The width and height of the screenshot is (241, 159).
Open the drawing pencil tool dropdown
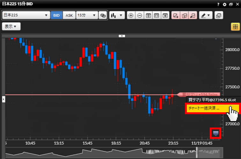[x=206, y=15]
